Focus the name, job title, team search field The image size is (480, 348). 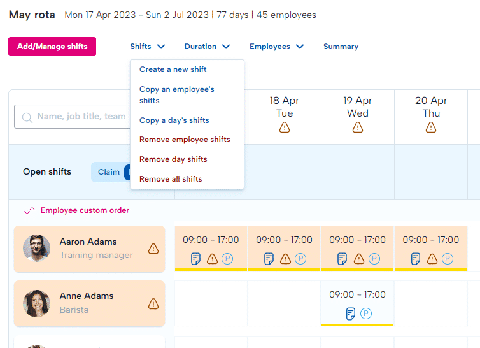point(72,117)
